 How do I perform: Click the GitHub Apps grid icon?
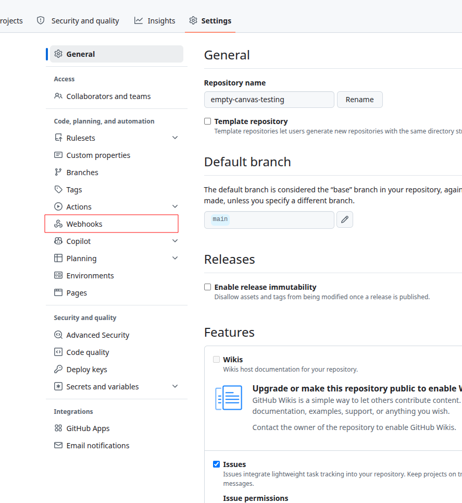point(58,428)
